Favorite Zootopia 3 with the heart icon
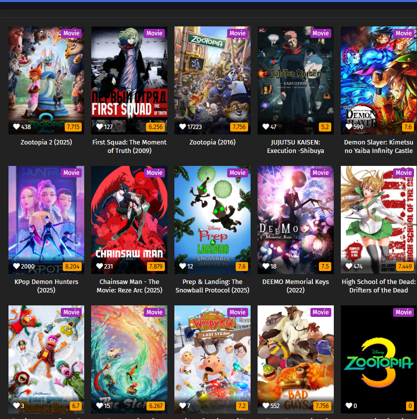Screen dimensions: 417x419 pyautogui.click(x=349, y=406)
